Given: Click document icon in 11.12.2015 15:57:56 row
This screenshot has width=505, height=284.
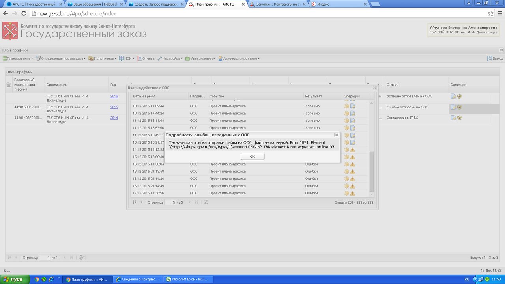Looking at the screenshot, I should [353, 128].
